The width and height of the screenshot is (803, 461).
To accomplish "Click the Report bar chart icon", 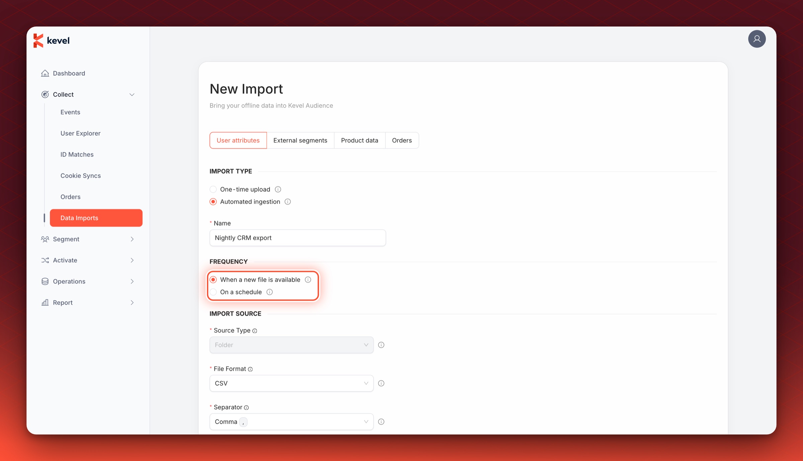I will pos(45,302).
